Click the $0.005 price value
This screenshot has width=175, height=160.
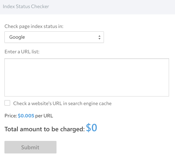[x=26, y=116]
